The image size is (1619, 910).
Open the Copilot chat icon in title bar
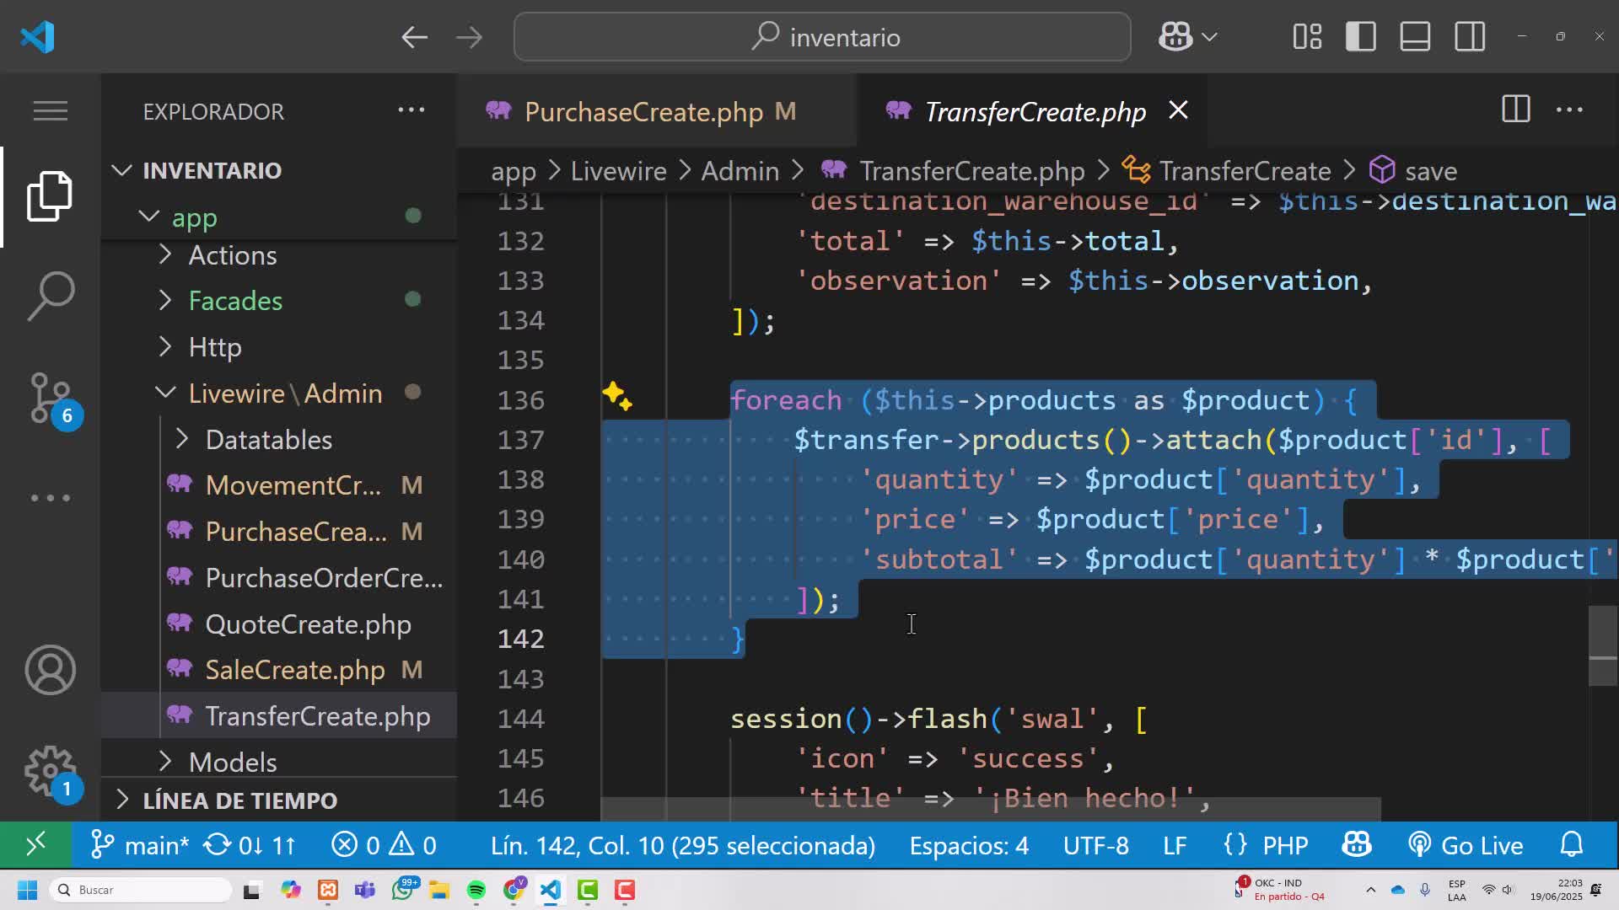click(x=1175, y=37)
